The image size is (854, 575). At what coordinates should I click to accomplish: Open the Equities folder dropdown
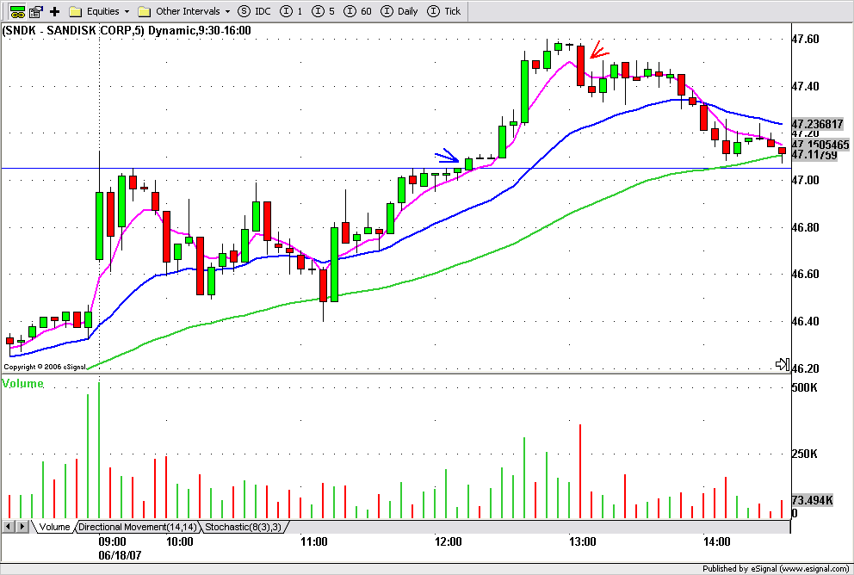(x=99, y=11)
